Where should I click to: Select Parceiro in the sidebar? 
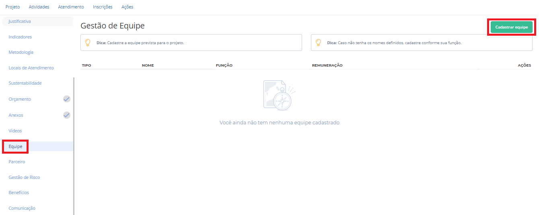point(17,162)
